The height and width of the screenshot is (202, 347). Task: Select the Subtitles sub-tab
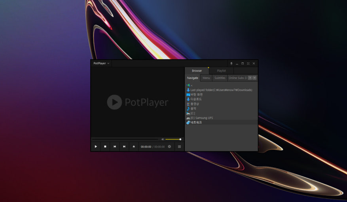tap(220, 78)
